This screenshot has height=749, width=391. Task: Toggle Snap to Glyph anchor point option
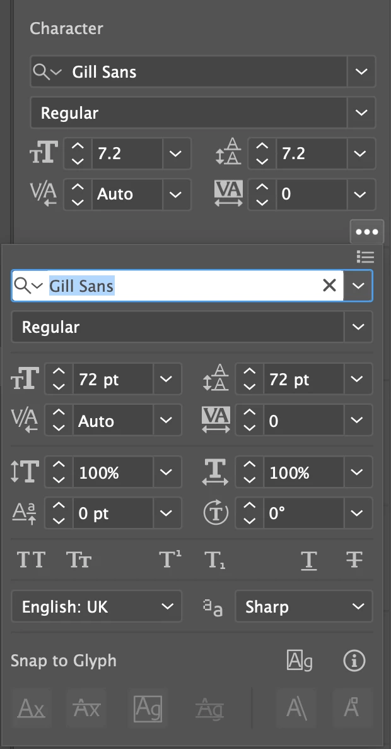coord(352,709)
